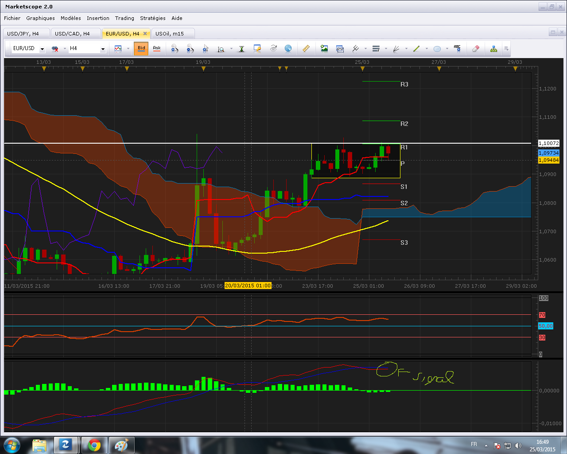Open the H4 timeframe dropdown
This screenshot has width=567, height=454.
coord(103,49)
